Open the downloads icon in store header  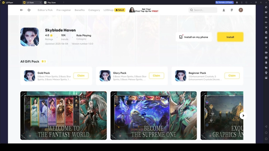[x=224, y=10]
